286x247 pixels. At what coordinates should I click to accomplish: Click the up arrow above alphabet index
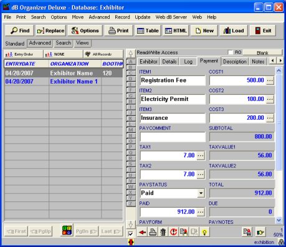(131, 54)
